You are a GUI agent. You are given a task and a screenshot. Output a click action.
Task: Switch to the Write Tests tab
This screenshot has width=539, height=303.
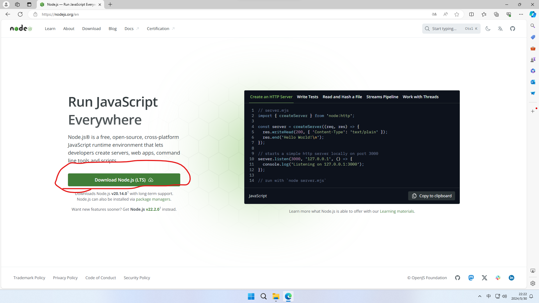pos(307,97)
